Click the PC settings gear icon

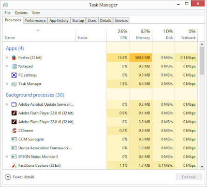[x=14, y=75]
